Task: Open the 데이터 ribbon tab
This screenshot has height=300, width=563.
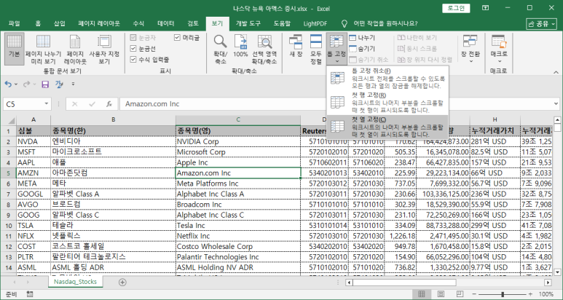Action: [x=166, y=24]
